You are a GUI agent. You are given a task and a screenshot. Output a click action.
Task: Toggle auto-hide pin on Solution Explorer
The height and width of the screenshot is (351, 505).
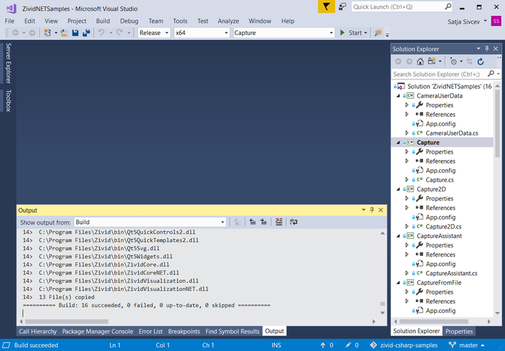[487, 49]
